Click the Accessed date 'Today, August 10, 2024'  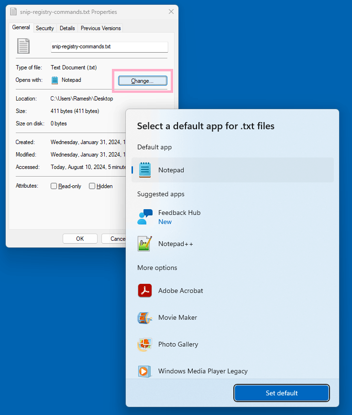coord(88,167)
